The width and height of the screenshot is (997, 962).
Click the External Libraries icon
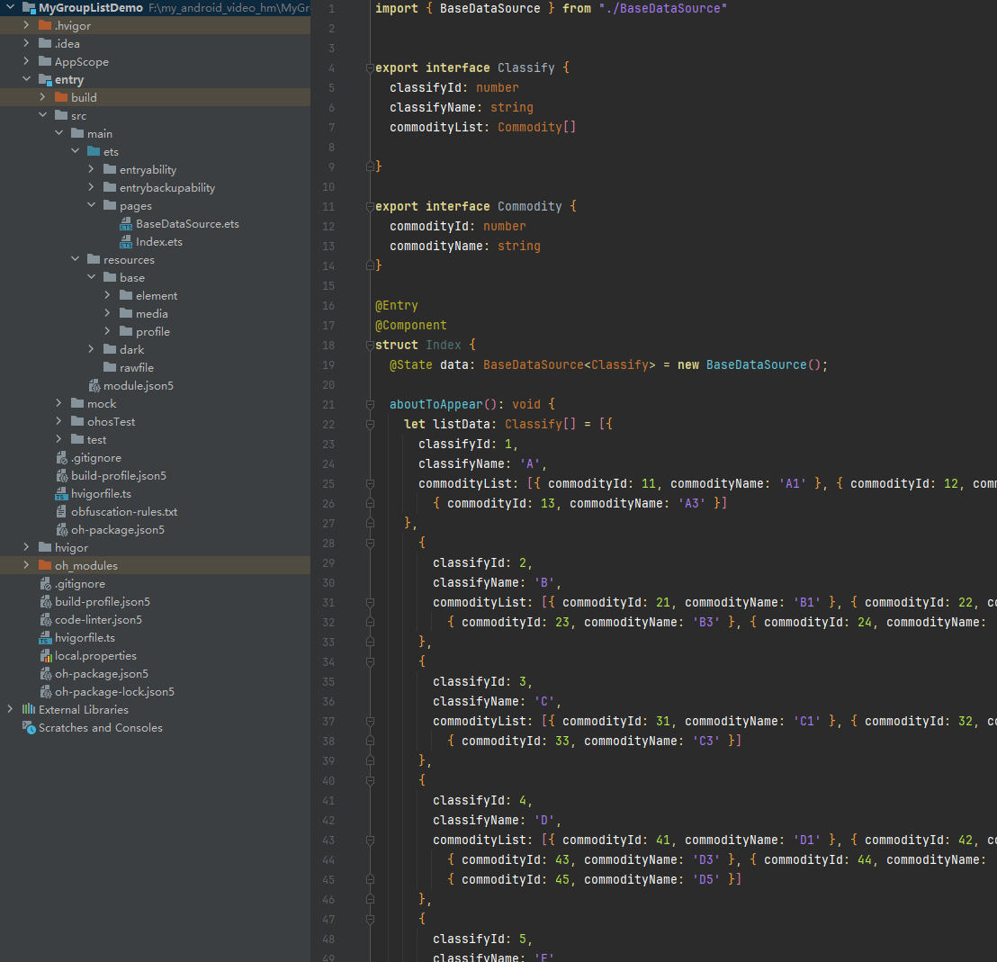pos(29,709)
